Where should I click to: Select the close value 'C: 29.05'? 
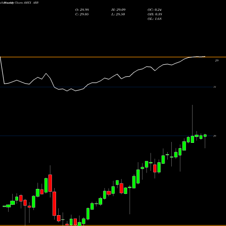coord(82,14)
